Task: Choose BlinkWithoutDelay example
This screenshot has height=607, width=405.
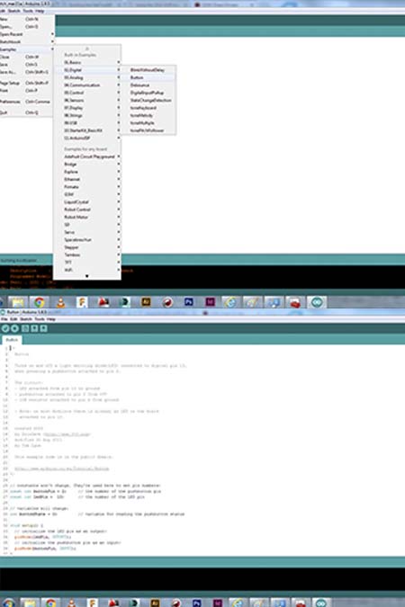Action: [x=148, y=70]
